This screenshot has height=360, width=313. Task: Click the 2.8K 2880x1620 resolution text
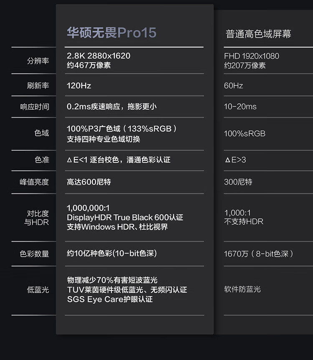click(x=98, y=56)
